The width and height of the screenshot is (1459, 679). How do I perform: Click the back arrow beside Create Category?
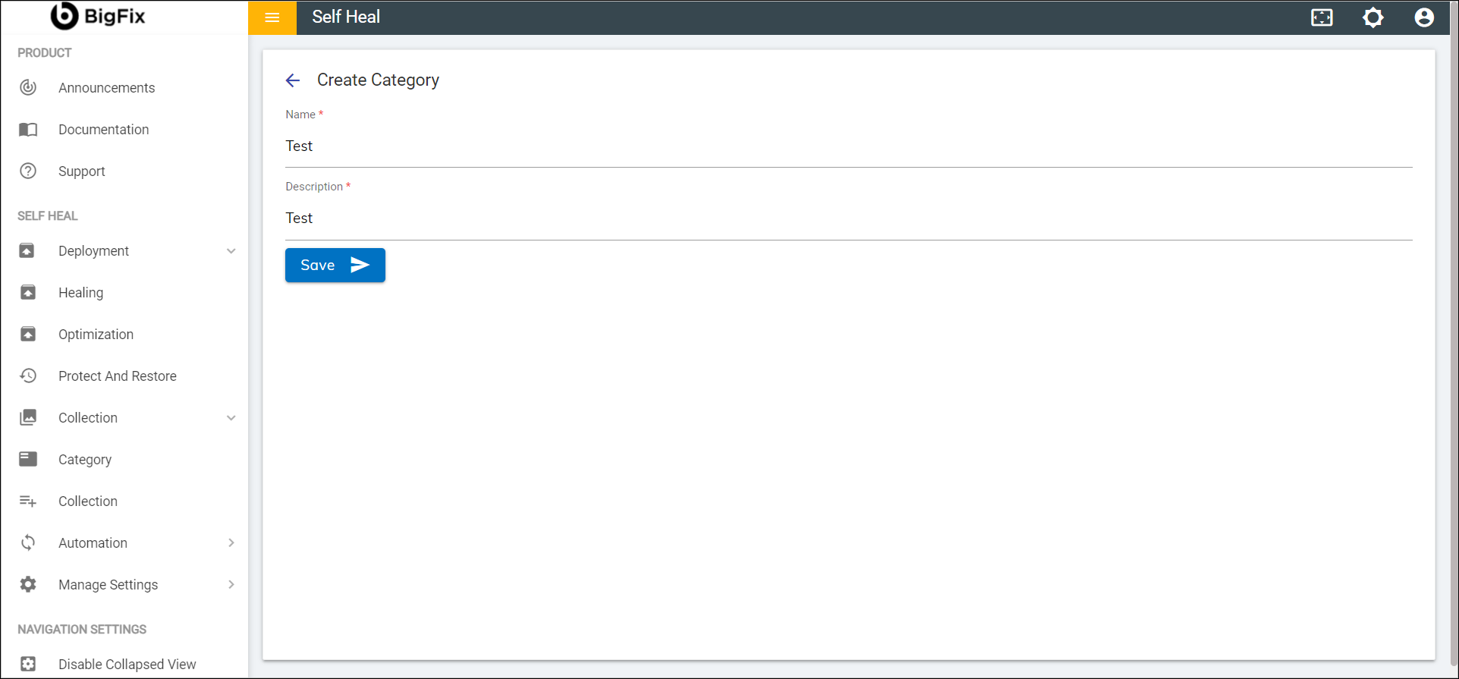[293, 80]
